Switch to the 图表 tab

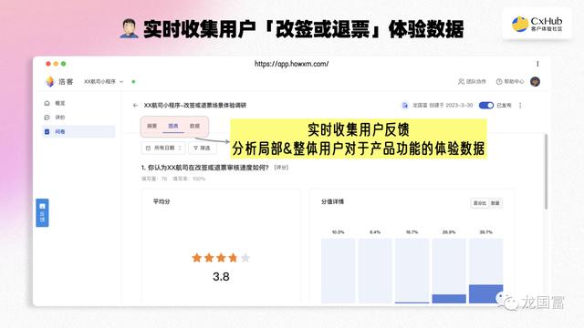click(x=173, y=126)
